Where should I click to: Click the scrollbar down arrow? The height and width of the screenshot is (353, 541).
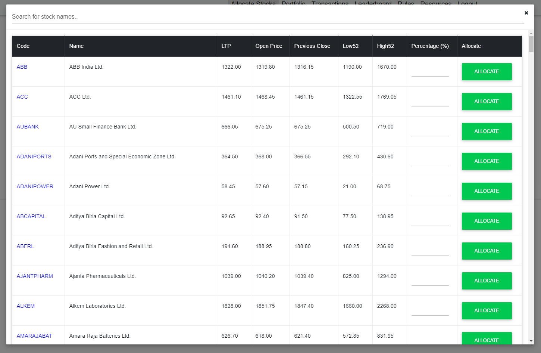531,341
